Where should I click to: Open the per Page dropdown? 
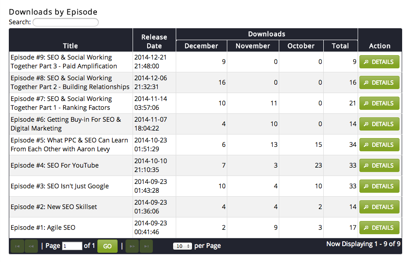[182, 246]
